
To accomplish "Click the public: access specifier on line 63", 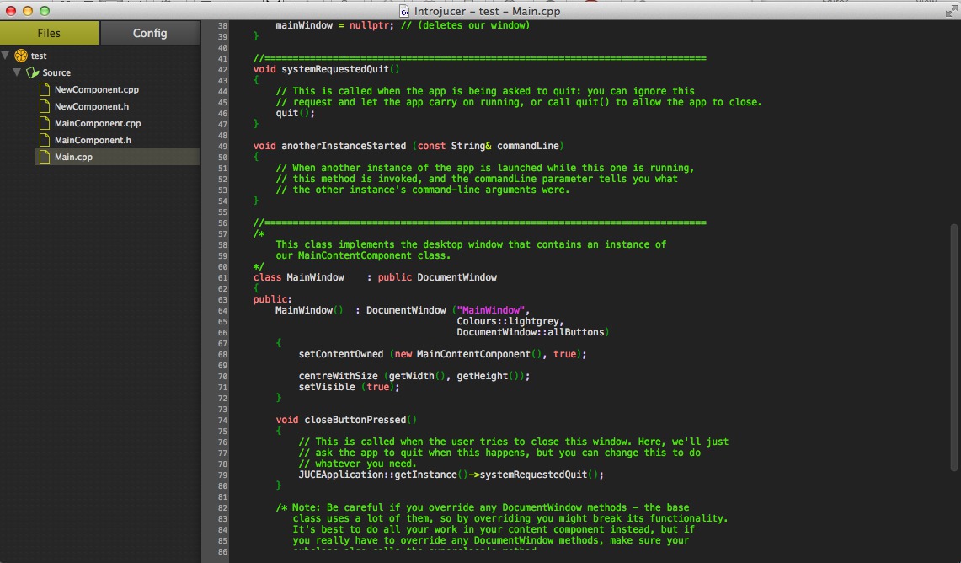I will [x=273, y=299].
